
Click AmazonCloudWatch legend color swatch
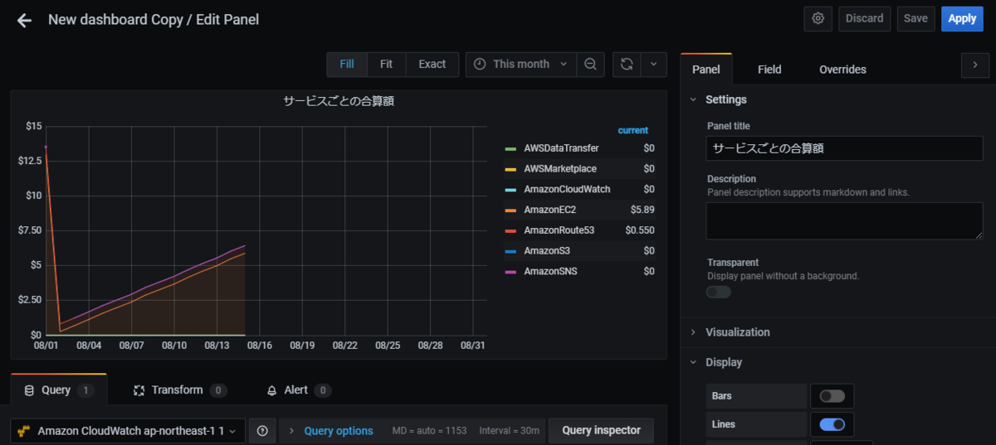pos(510,190)
